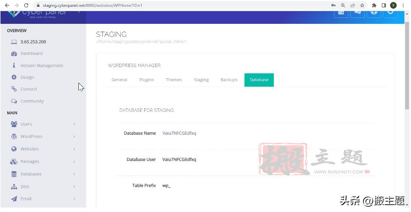Open the saved passwords key icon
411x212 pixels.
[334, 5]
